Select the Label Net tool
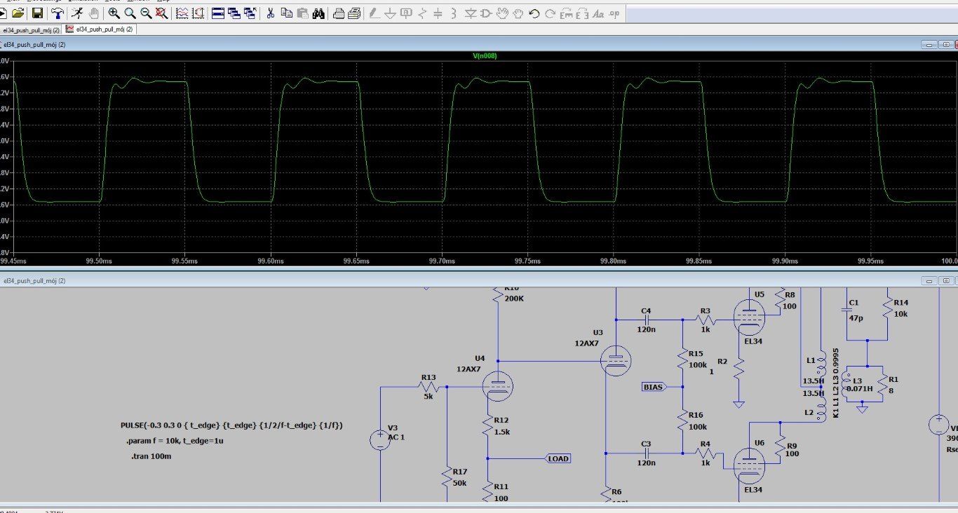The width and height of the screenshot is (958, 513). pyautogui.click(x=406, y=13)
